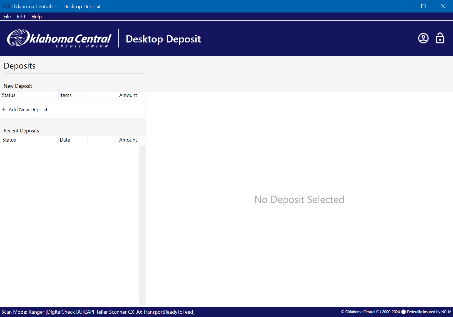The height and width of the screenshot is (317, 453).
Task: Close the Desktop Deposit window
Action: click(x=443, y=6)
